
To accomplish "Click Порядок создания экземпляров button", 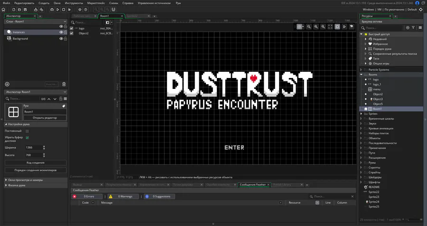I will [x=36, y=170].
